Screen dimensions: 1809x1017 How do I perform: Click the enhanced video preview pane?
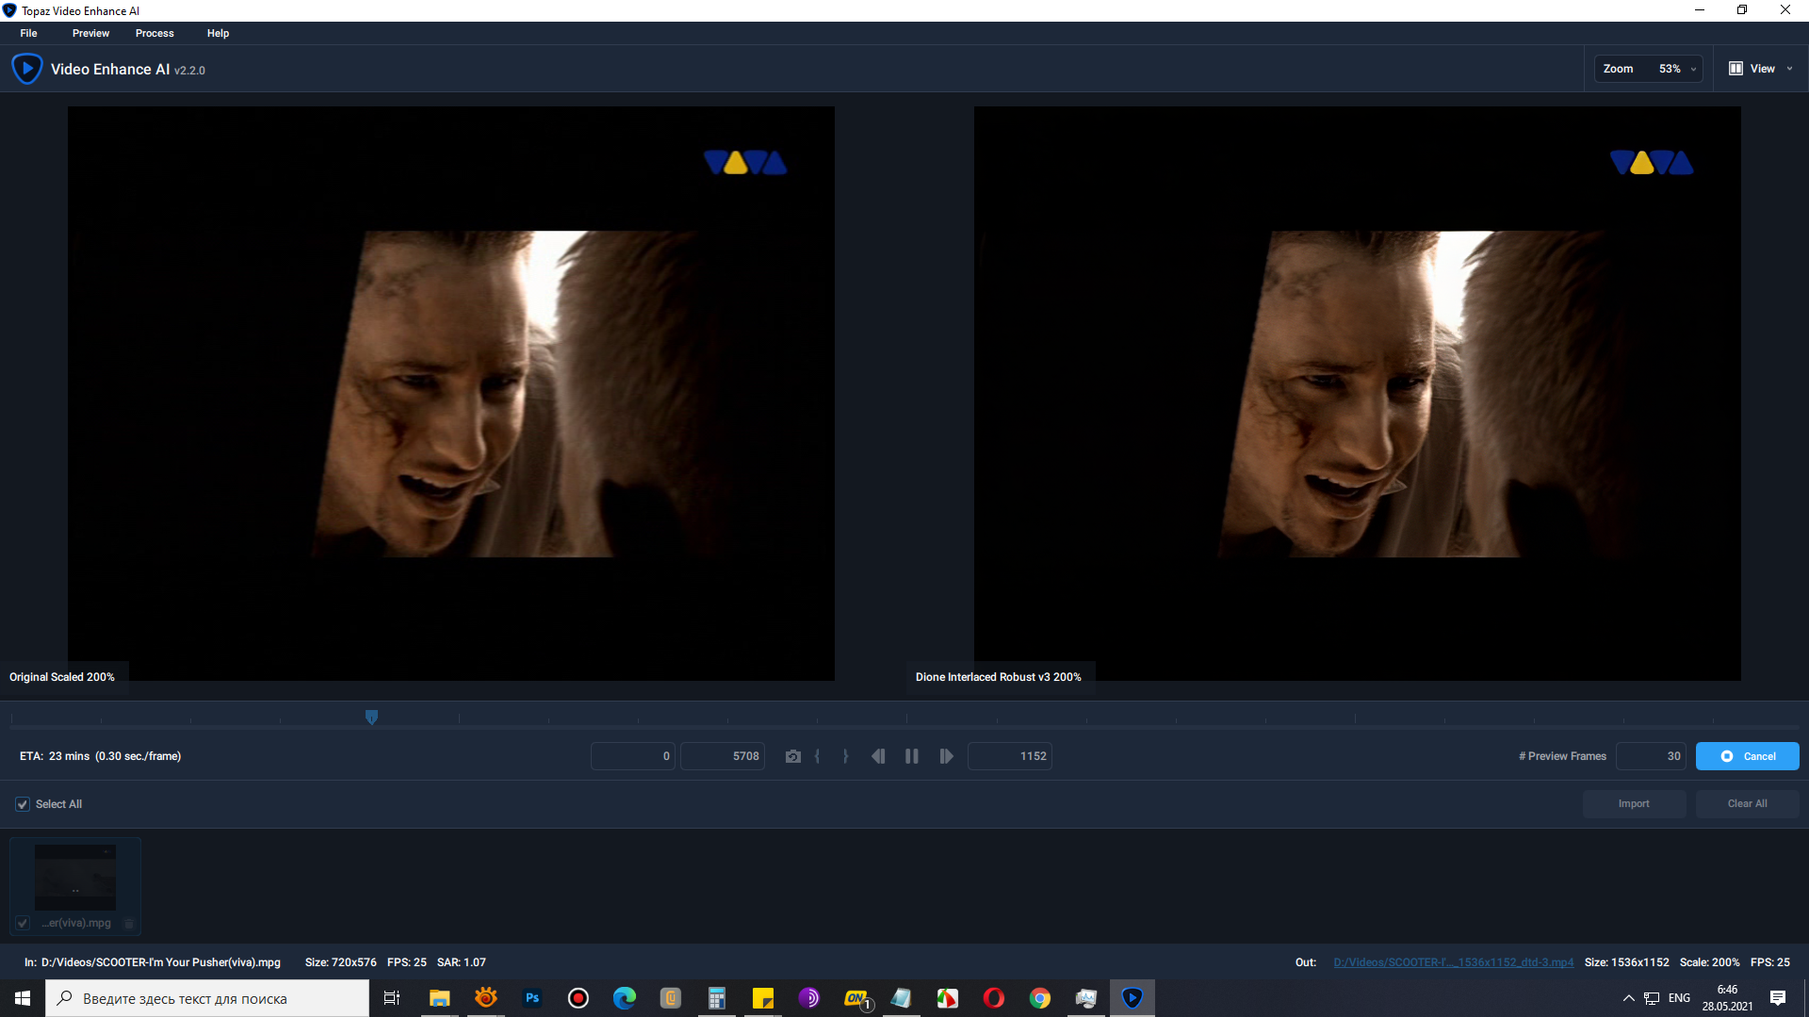pos(1358,394)
